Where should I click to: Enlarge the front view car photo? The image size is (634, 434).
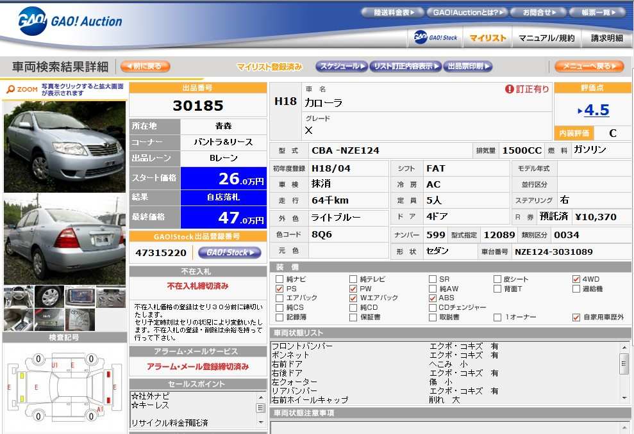point(65,147)
